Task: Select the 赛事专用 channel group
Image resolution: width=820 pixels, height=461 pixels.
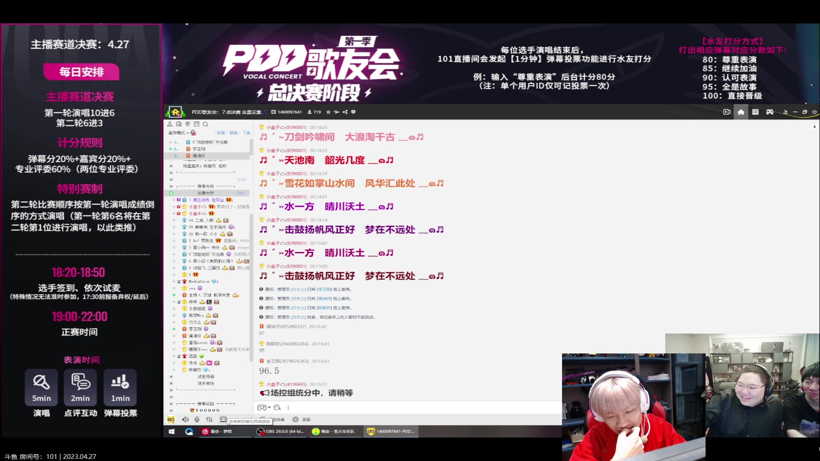Action: (x=206, y=186)
